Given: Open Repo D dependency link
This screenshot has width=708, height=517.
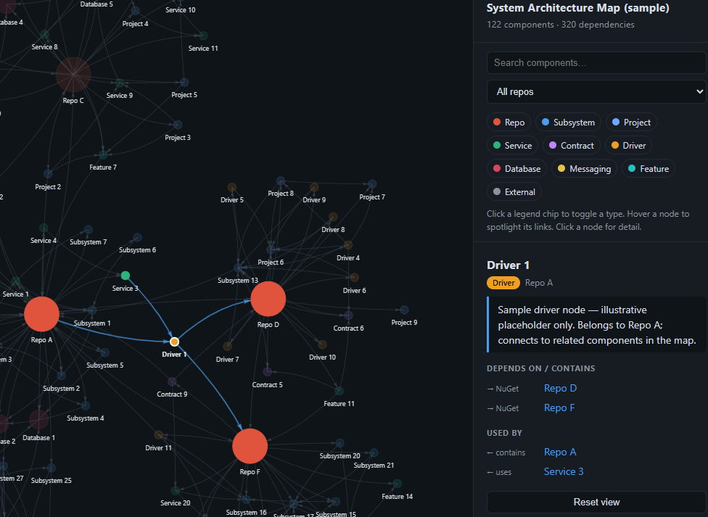Looking at the screenshot, I should pyautogui.click(x=560, y=389).
